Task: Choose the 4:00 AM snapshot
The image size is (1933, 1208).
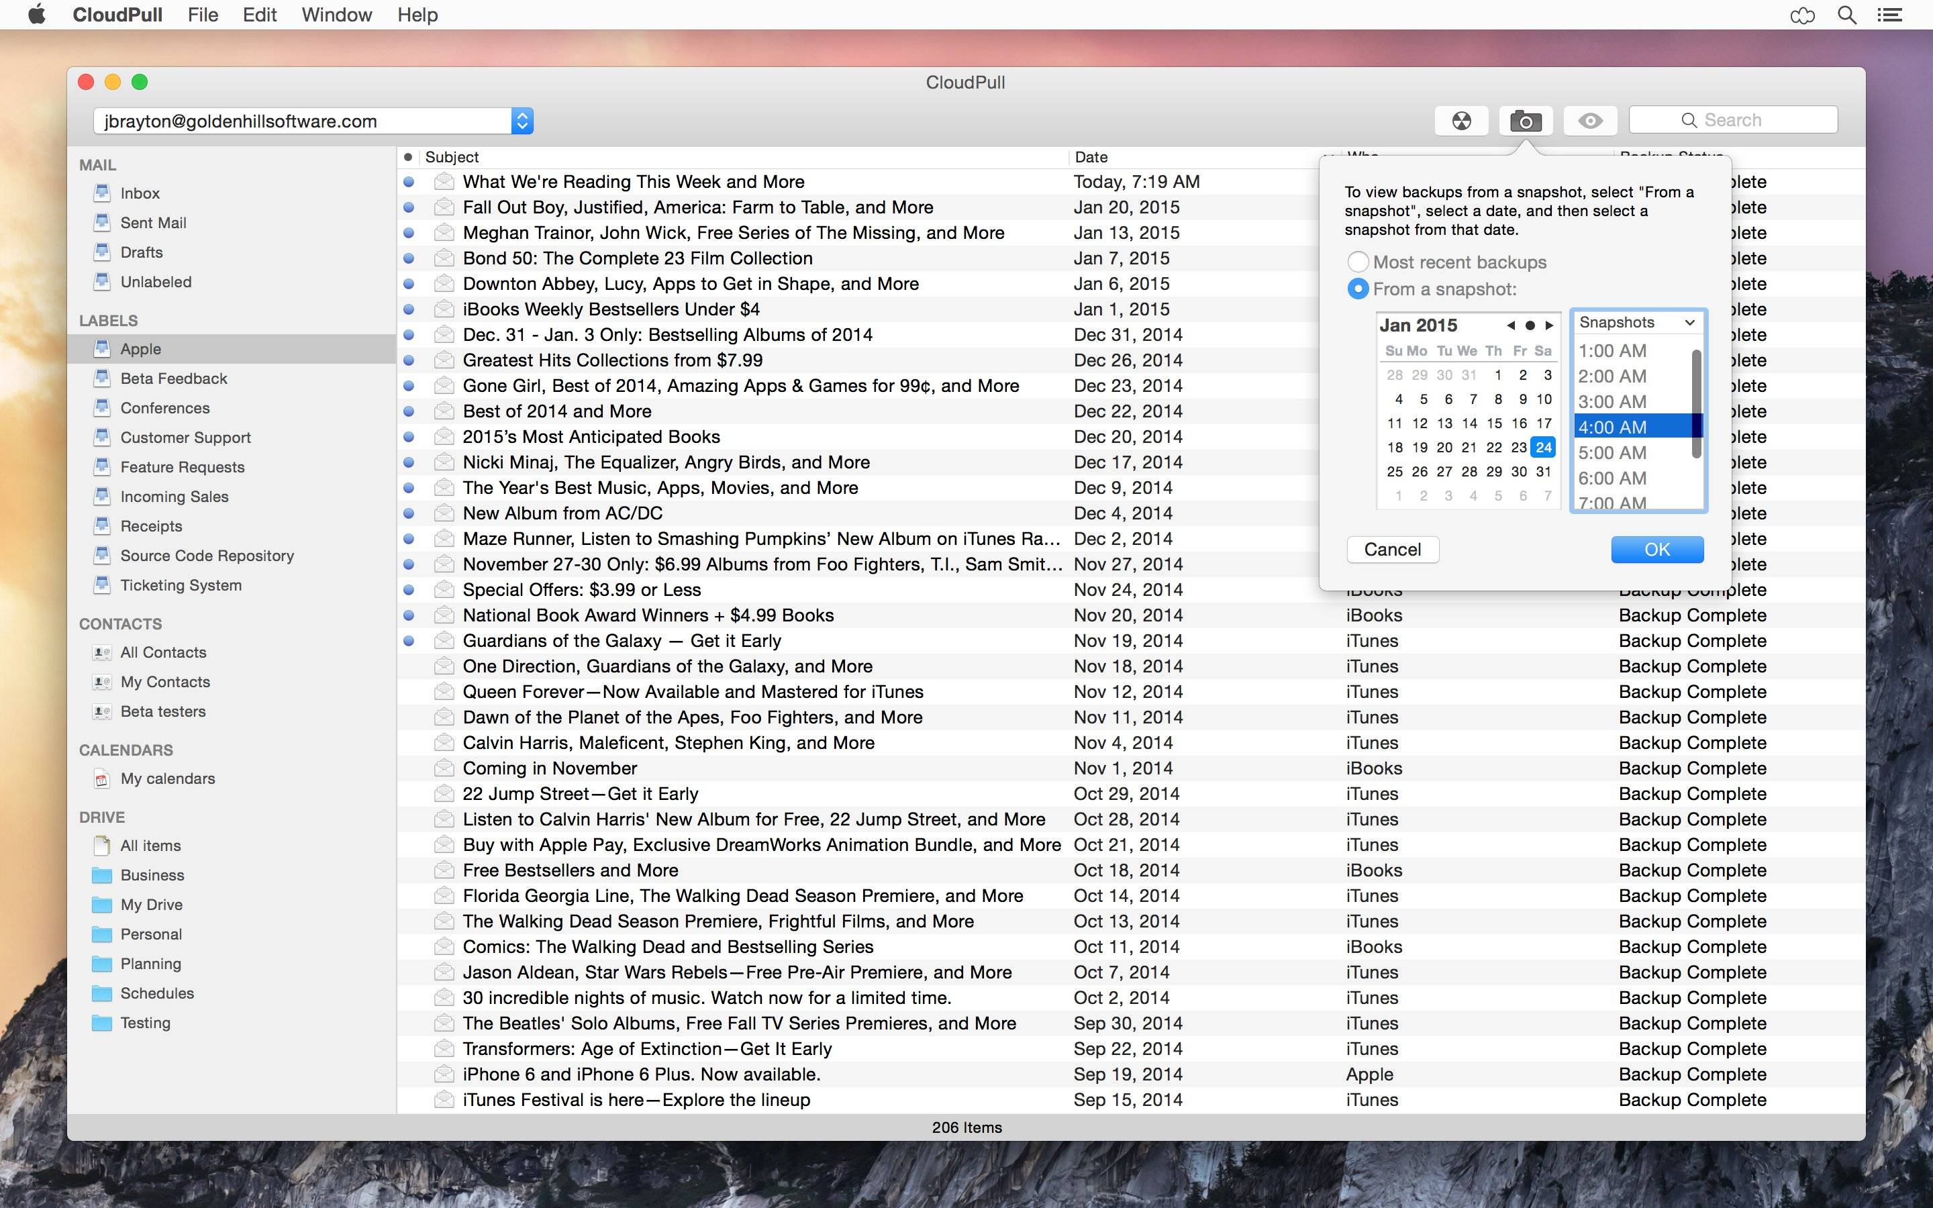Action: [x=1633, y=427]
